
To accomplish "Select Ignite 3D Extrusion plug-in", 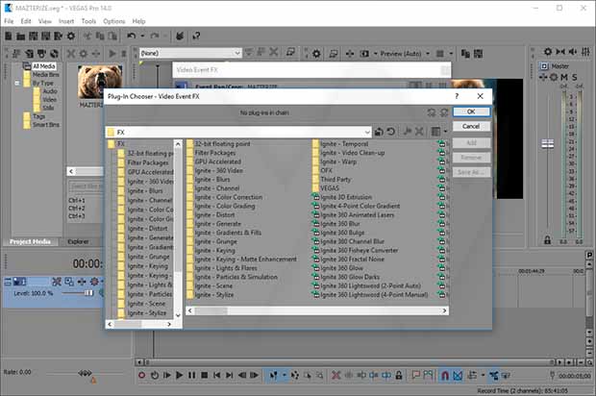I will (346, 197).
